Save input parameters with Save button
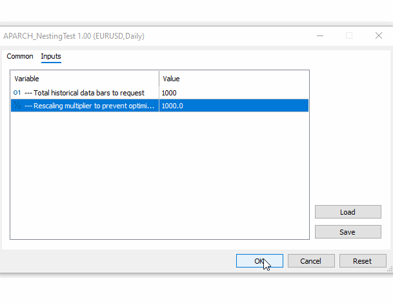The width and height of the screenshot is (393, 303). (x=348, y=232)
